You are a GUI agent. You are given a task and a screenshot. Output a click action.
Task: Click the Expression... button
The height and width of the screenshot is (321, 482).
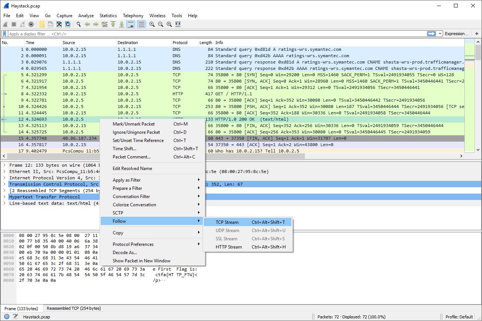[x=456, y=34]
